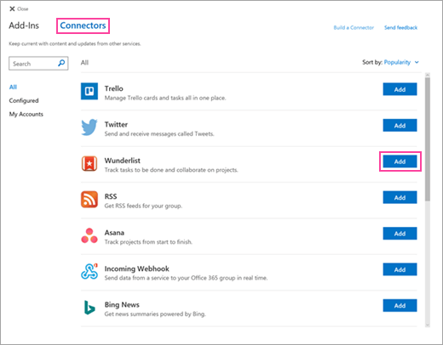Viewport: 443px width, 345px height.
Task: Click the Twitter title text
Action: (116, 124)
